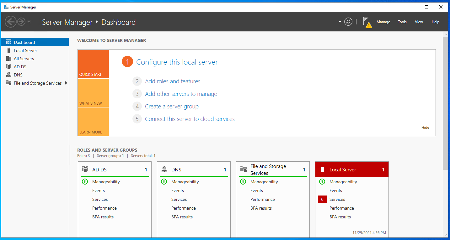The width and height of the screenshot is (450, 240).
Task: Open File and Storage Services in sidebar
Action: tap(35, 83)
